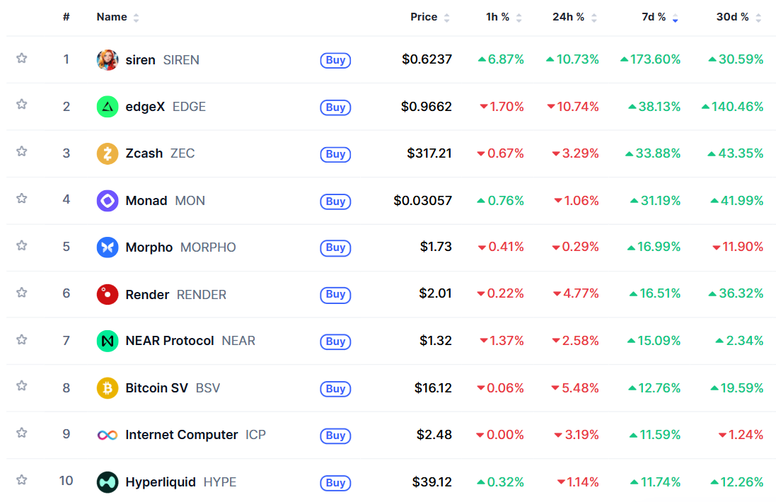Click the Buy button next to Render
Viewport: 776px width, 502px height.
coord(335,295)
